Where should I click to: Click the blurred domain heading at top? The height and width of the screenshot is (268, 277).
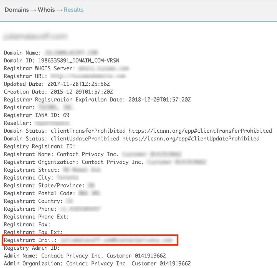point(35,36)
